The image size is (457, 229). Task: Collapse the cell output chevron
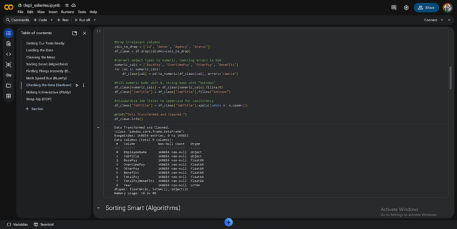99,127
